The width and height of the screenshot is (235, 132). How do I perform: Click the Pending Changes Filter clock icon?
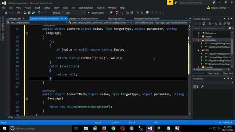point(210,23)
